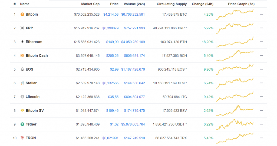Open the more options menu for Litecoin

click(262, 97)
